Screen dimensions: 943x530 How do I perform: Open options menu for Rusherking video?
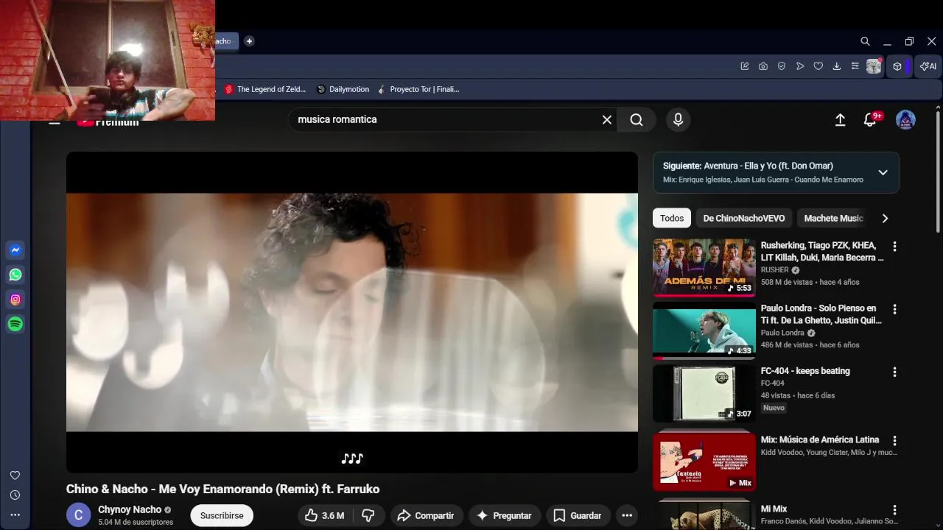coord(894,247)
